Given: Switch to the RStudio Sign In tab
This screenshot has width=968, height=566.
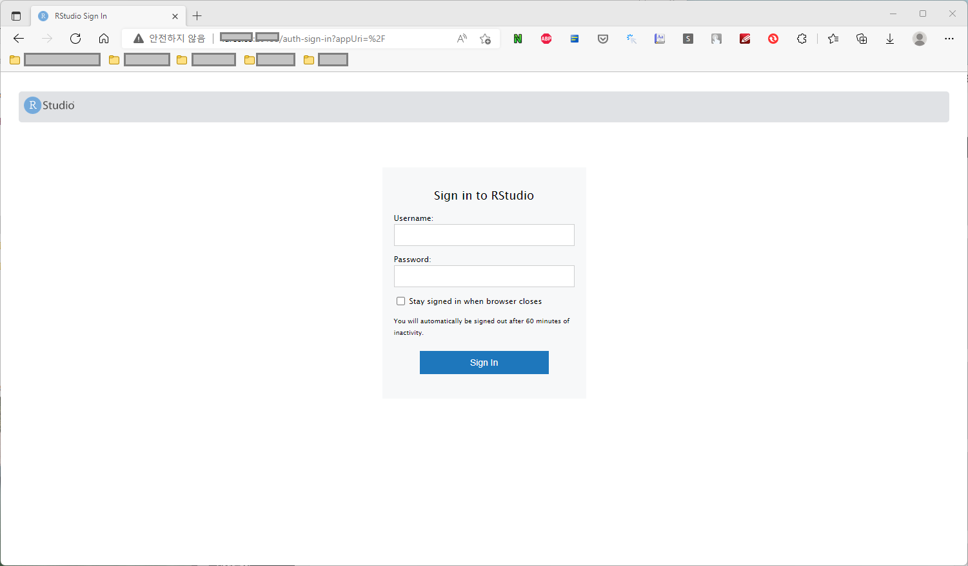Looking at the screenshot, I should coord(108,16).
